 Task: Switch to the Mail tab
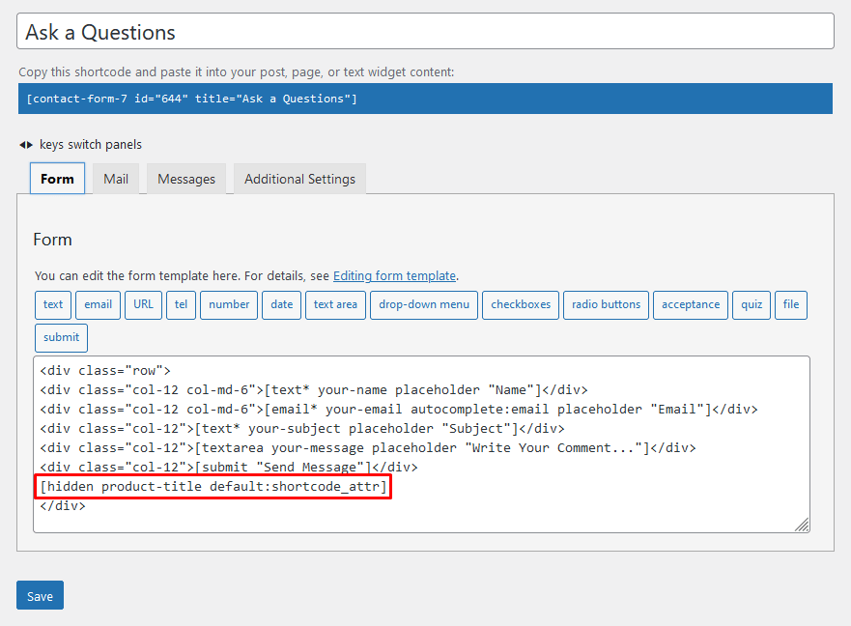116,179
